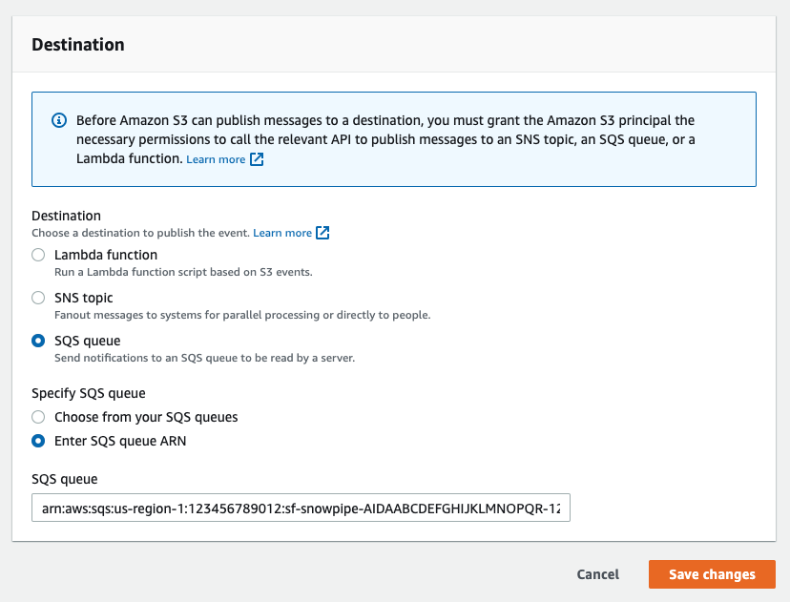
Task: Select the Lambda function radio button
Action: click(38, 255)
